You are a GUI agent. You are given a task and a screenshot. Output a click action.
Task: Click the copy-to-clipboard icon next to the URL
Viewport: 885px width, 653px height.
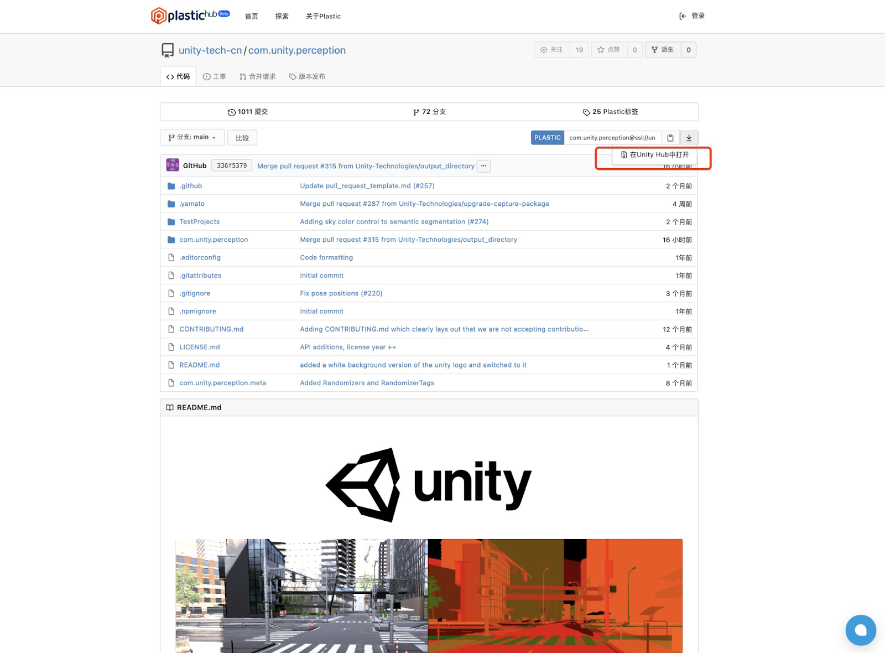[670, 138]
